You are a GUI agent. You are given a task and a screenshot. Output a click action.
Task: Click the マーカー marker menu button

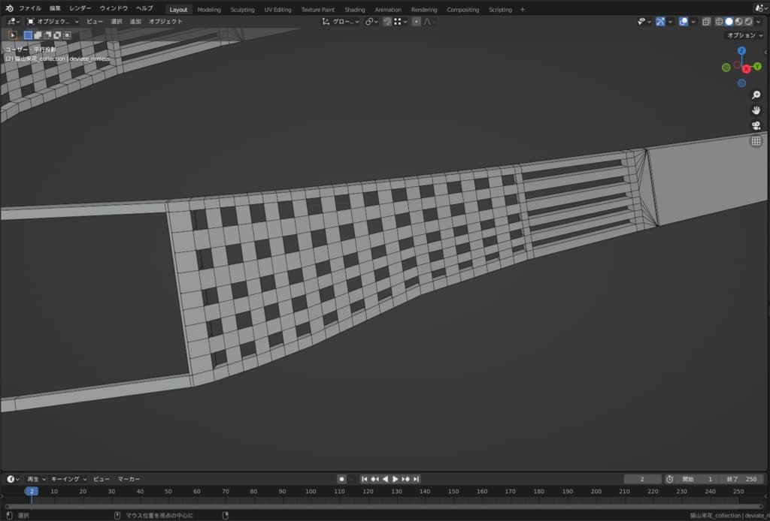[x=129, y=479]
